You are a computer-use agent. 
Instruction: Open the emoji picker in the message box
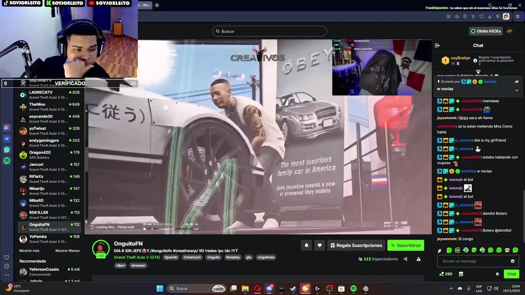pos(513,261)
